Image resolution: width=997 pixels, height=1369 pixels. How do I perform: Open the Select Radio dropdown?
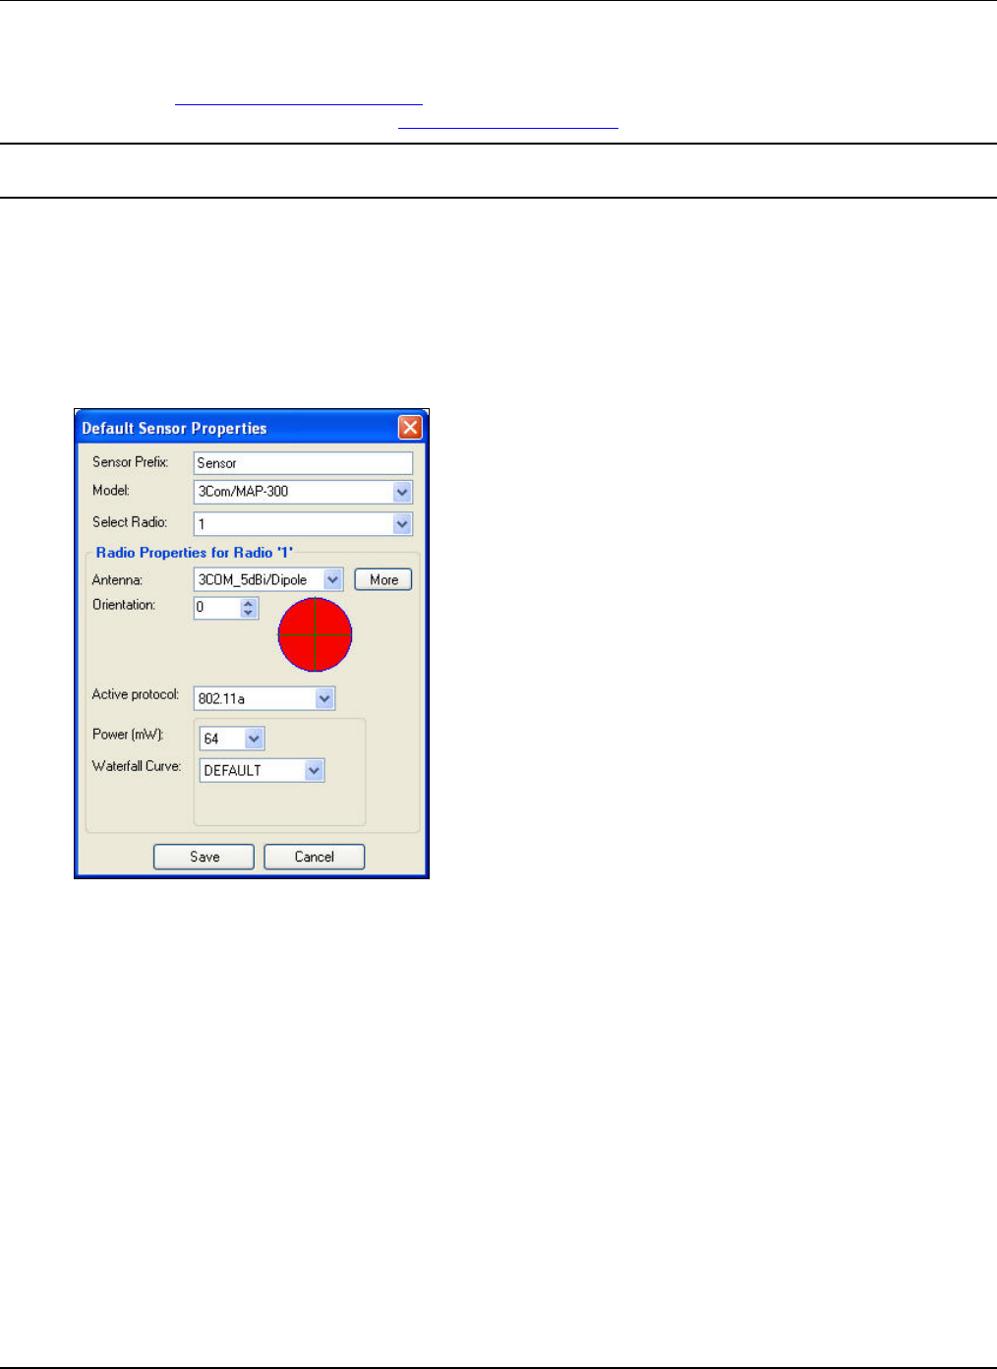[x=401, y=524]
